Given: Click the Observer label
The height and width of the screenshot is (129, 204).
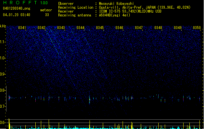Looking at the screenshot, I should coord(66,4).
